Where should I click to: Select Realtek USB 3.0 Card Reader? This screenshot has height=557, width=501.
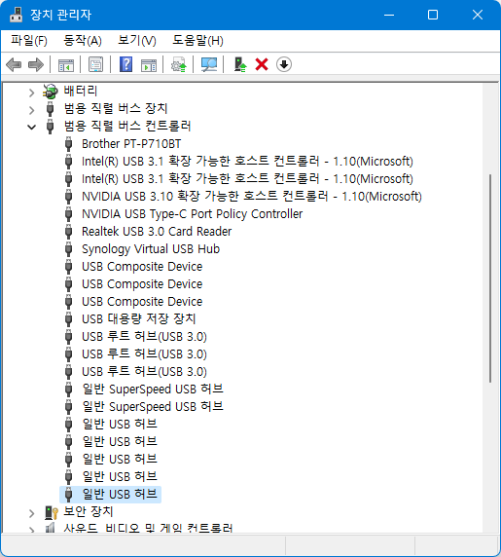pyautogui.click(x=157, y=232)
